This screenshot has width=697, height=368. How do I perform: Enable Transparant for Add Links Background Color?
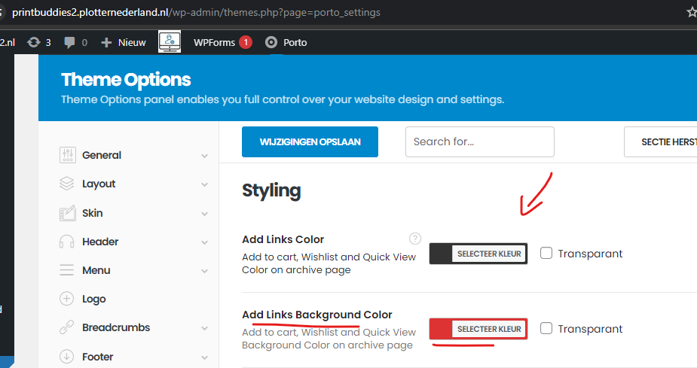coord(546,329)
